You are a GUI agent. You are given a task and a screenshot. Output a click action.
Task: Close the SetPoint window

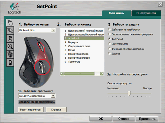click(x=160, y=5)
